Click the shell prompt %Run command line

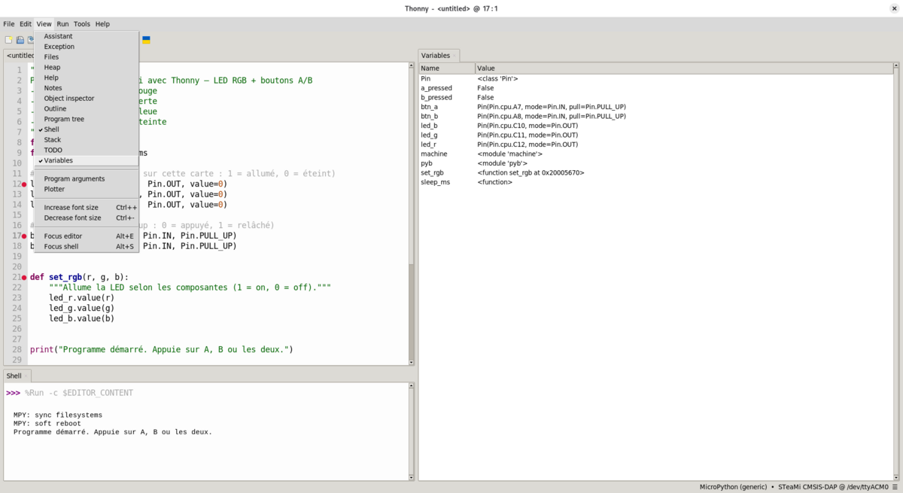79,393
